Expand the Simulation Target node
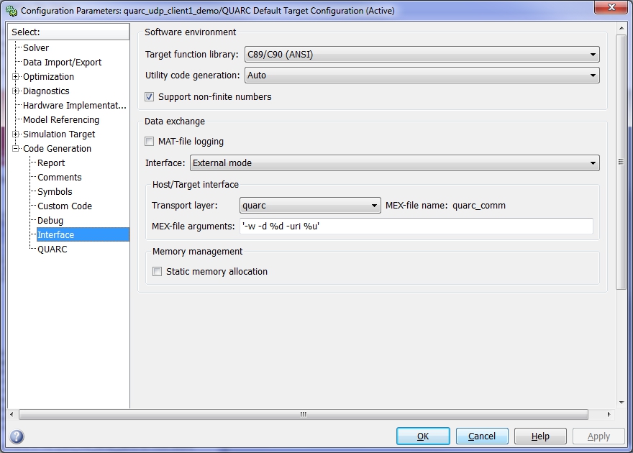The height and width of the screenshot is (453, 633). pyautogui.click(x=15, y=134)
